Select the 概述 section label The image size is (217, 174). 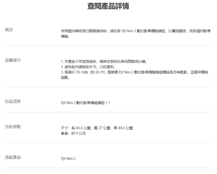9,30
